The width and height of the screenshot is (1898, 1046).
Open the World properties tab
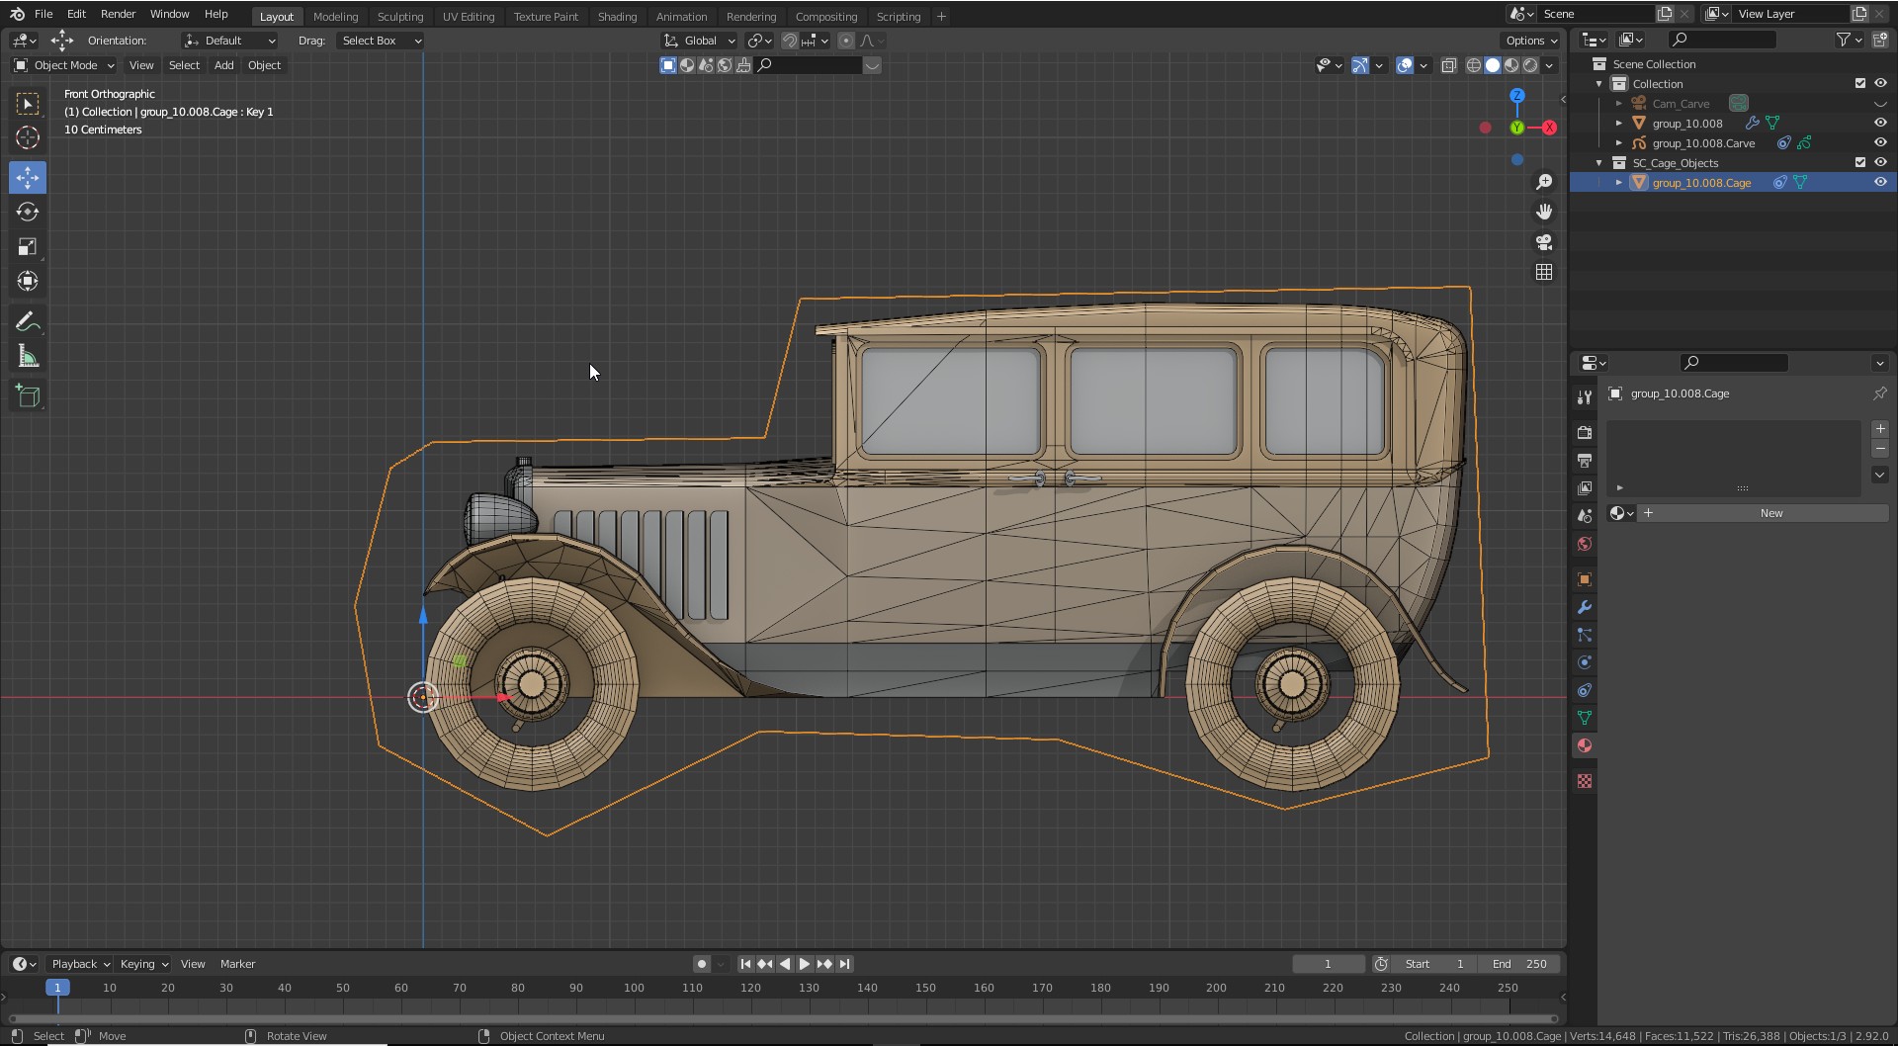coord(1585,544)
